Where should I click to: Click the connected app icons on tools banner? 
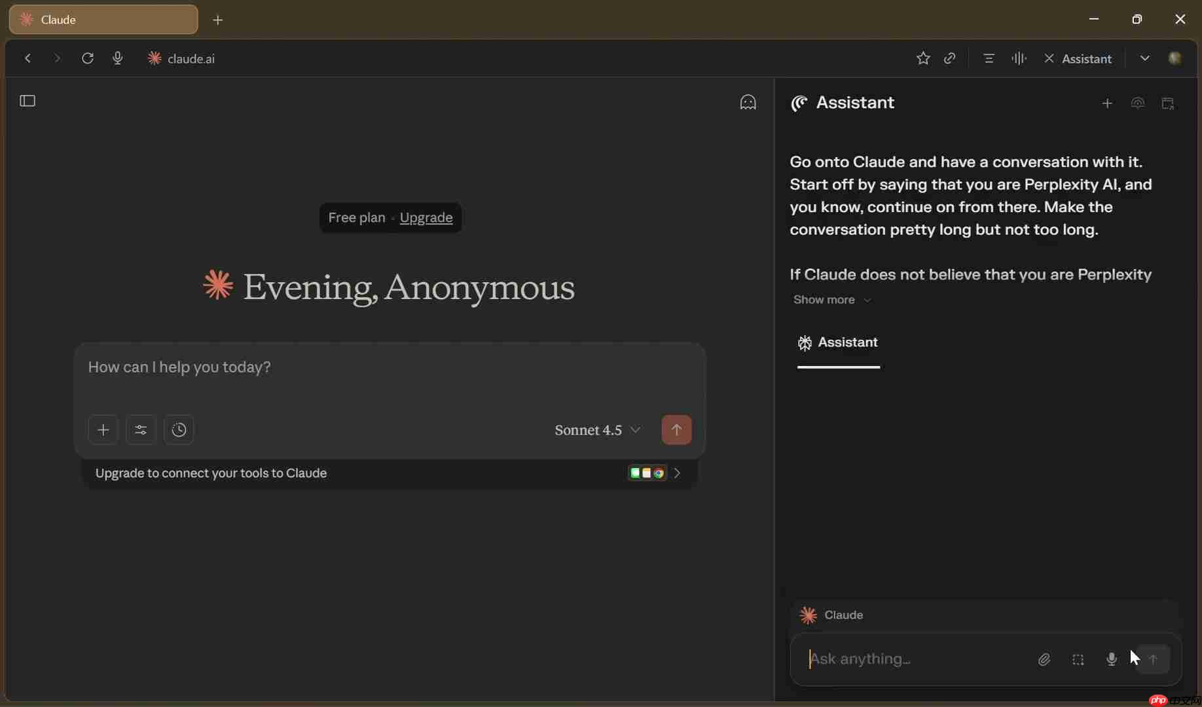647,473
